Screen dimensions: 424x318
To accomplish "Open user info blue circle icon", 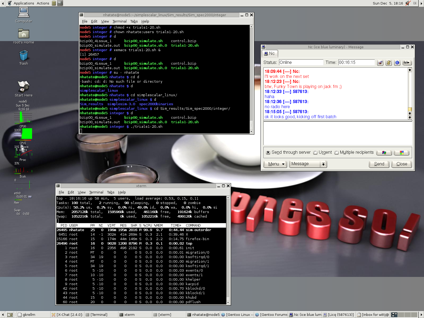I will (x=397, y=63).
